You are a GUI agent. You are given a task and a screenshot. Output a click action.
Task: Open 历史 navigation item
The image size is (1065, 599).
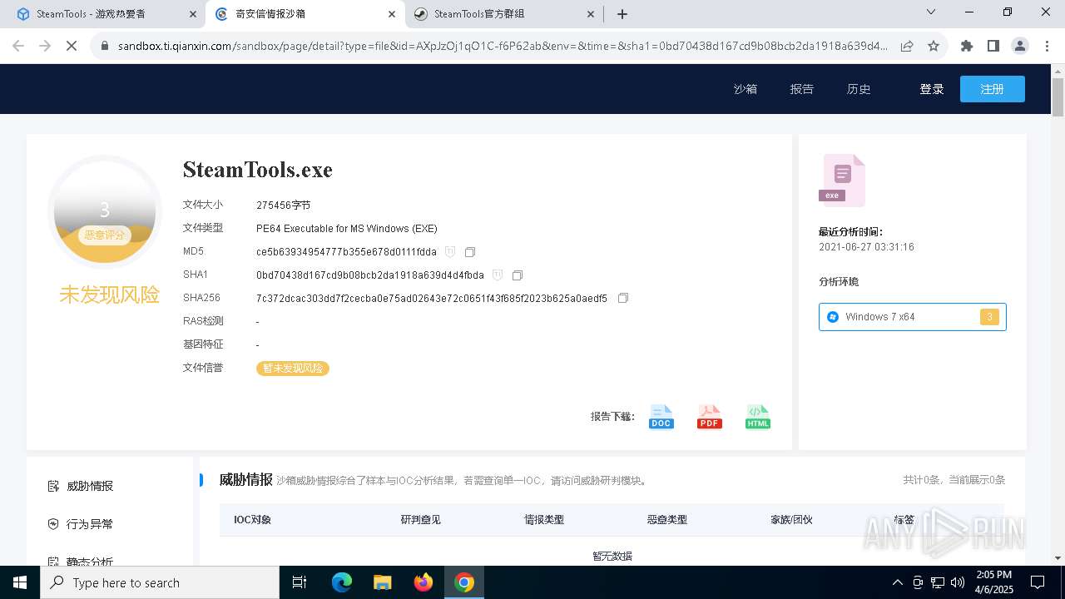click(859, 89)
